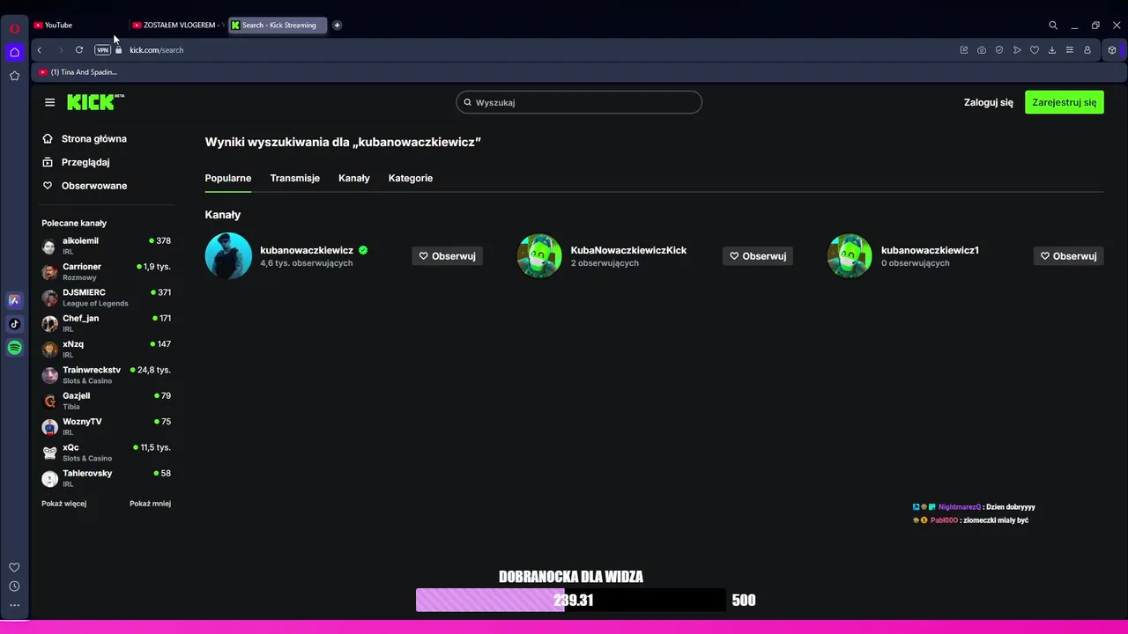Open the browser profile account icon
Viewport: 1128px width, 634px height.
[1087, 50]
